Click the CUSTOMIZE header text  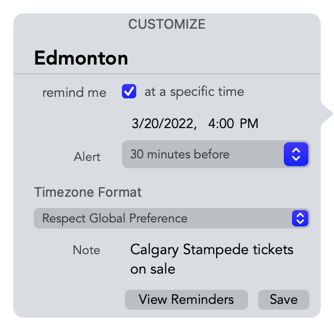tap(167, 24)
